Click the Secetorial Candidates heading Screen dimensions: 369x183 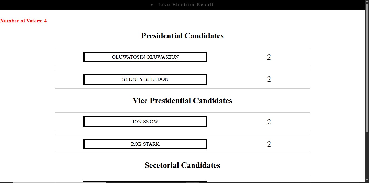(182, 165)
